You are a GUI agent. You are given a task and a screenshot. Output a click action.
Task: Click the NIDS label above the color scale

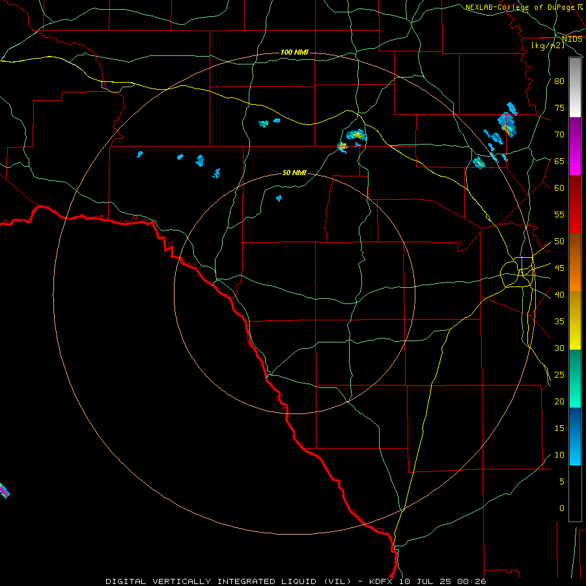point(572,39)
